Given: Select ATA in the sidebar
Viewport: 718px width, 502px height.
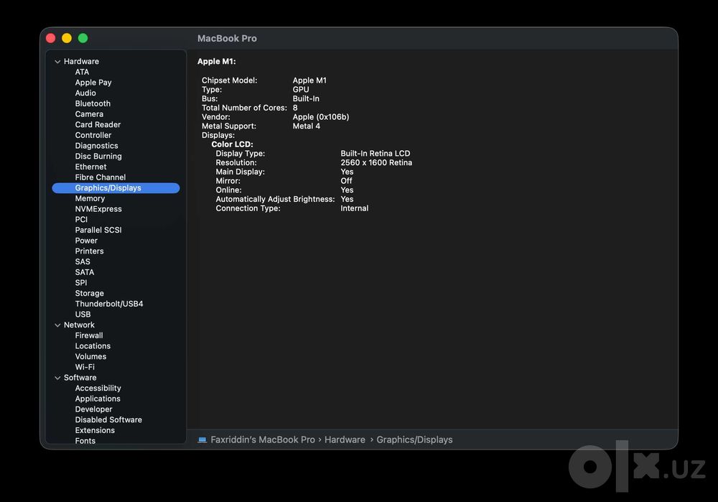Looking at the screenshot, I should coord(82,72).
